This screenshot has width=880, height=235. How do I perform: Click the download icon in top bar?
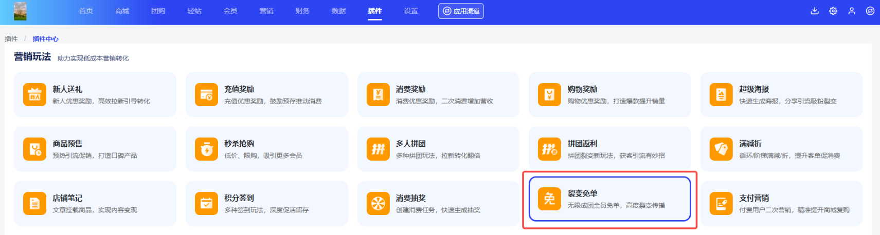pos(815,11)
